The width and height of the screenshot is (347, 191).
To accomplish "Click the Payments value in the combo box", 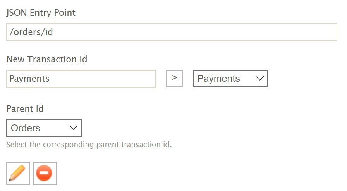I will point(218,79).
